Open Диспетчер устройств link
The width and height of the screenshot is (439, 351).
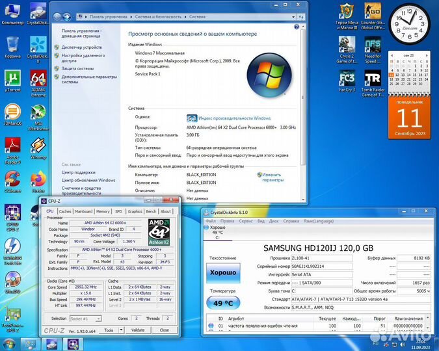coord(81,47)
